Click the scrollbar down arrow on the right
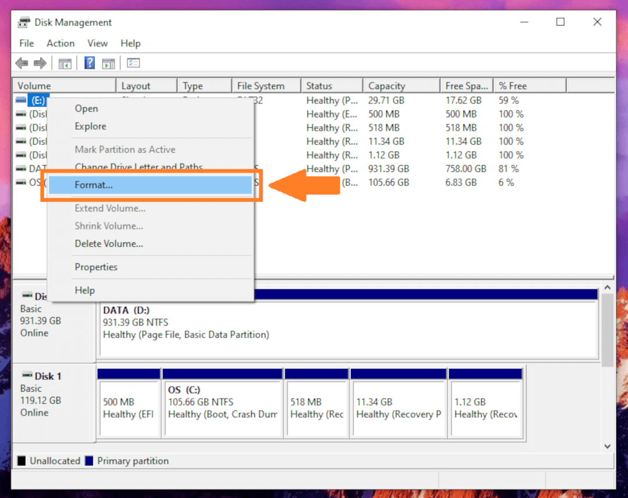 608,447
